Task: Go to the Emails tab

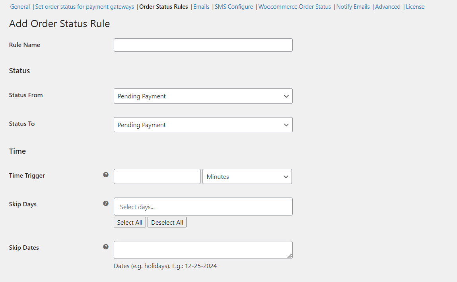Action: click(x=201, y=7)
